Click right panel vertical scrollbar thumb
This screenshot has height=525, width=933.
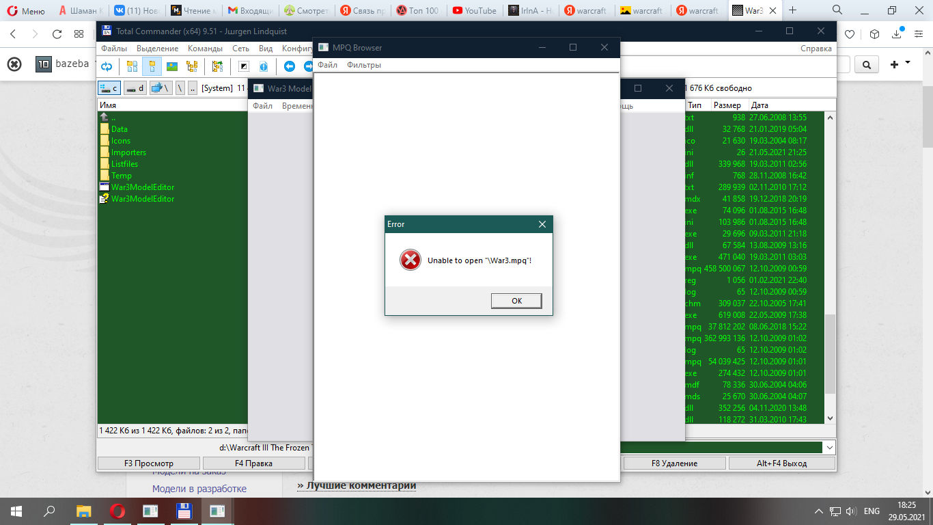point(830,353)
